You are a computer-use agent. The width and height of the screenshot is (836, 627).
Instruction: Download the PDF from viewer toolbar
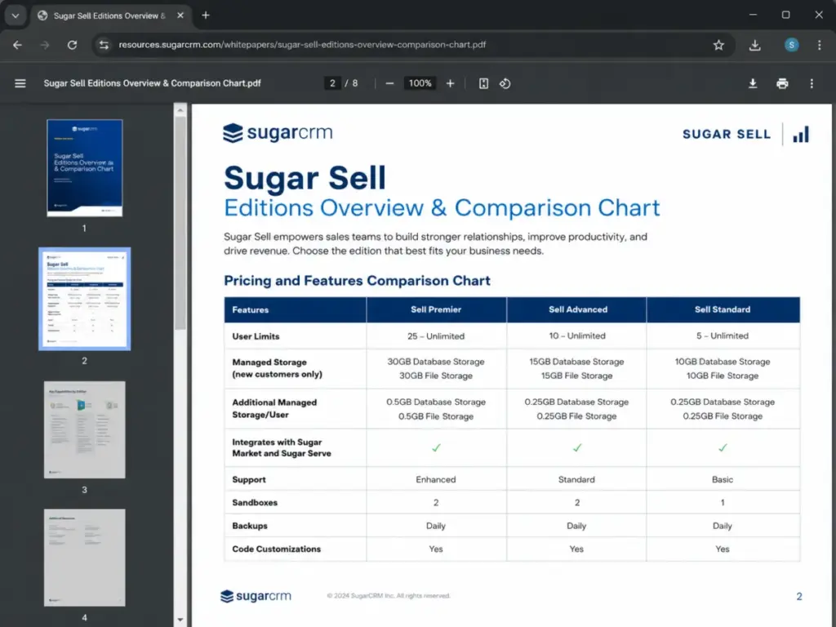753,83
